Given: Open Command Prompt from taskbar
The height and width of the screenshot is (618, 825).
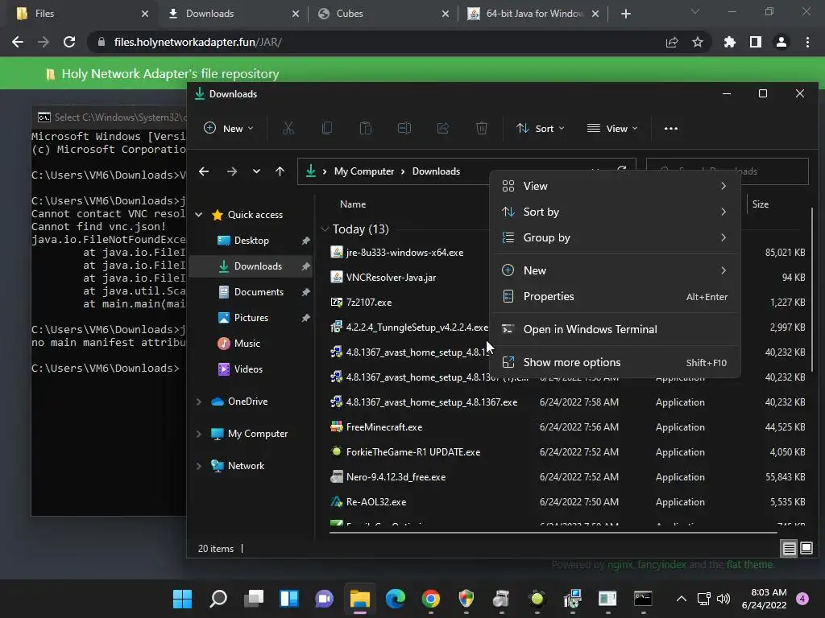Looking at the screenshot, I should coord(643,599).
